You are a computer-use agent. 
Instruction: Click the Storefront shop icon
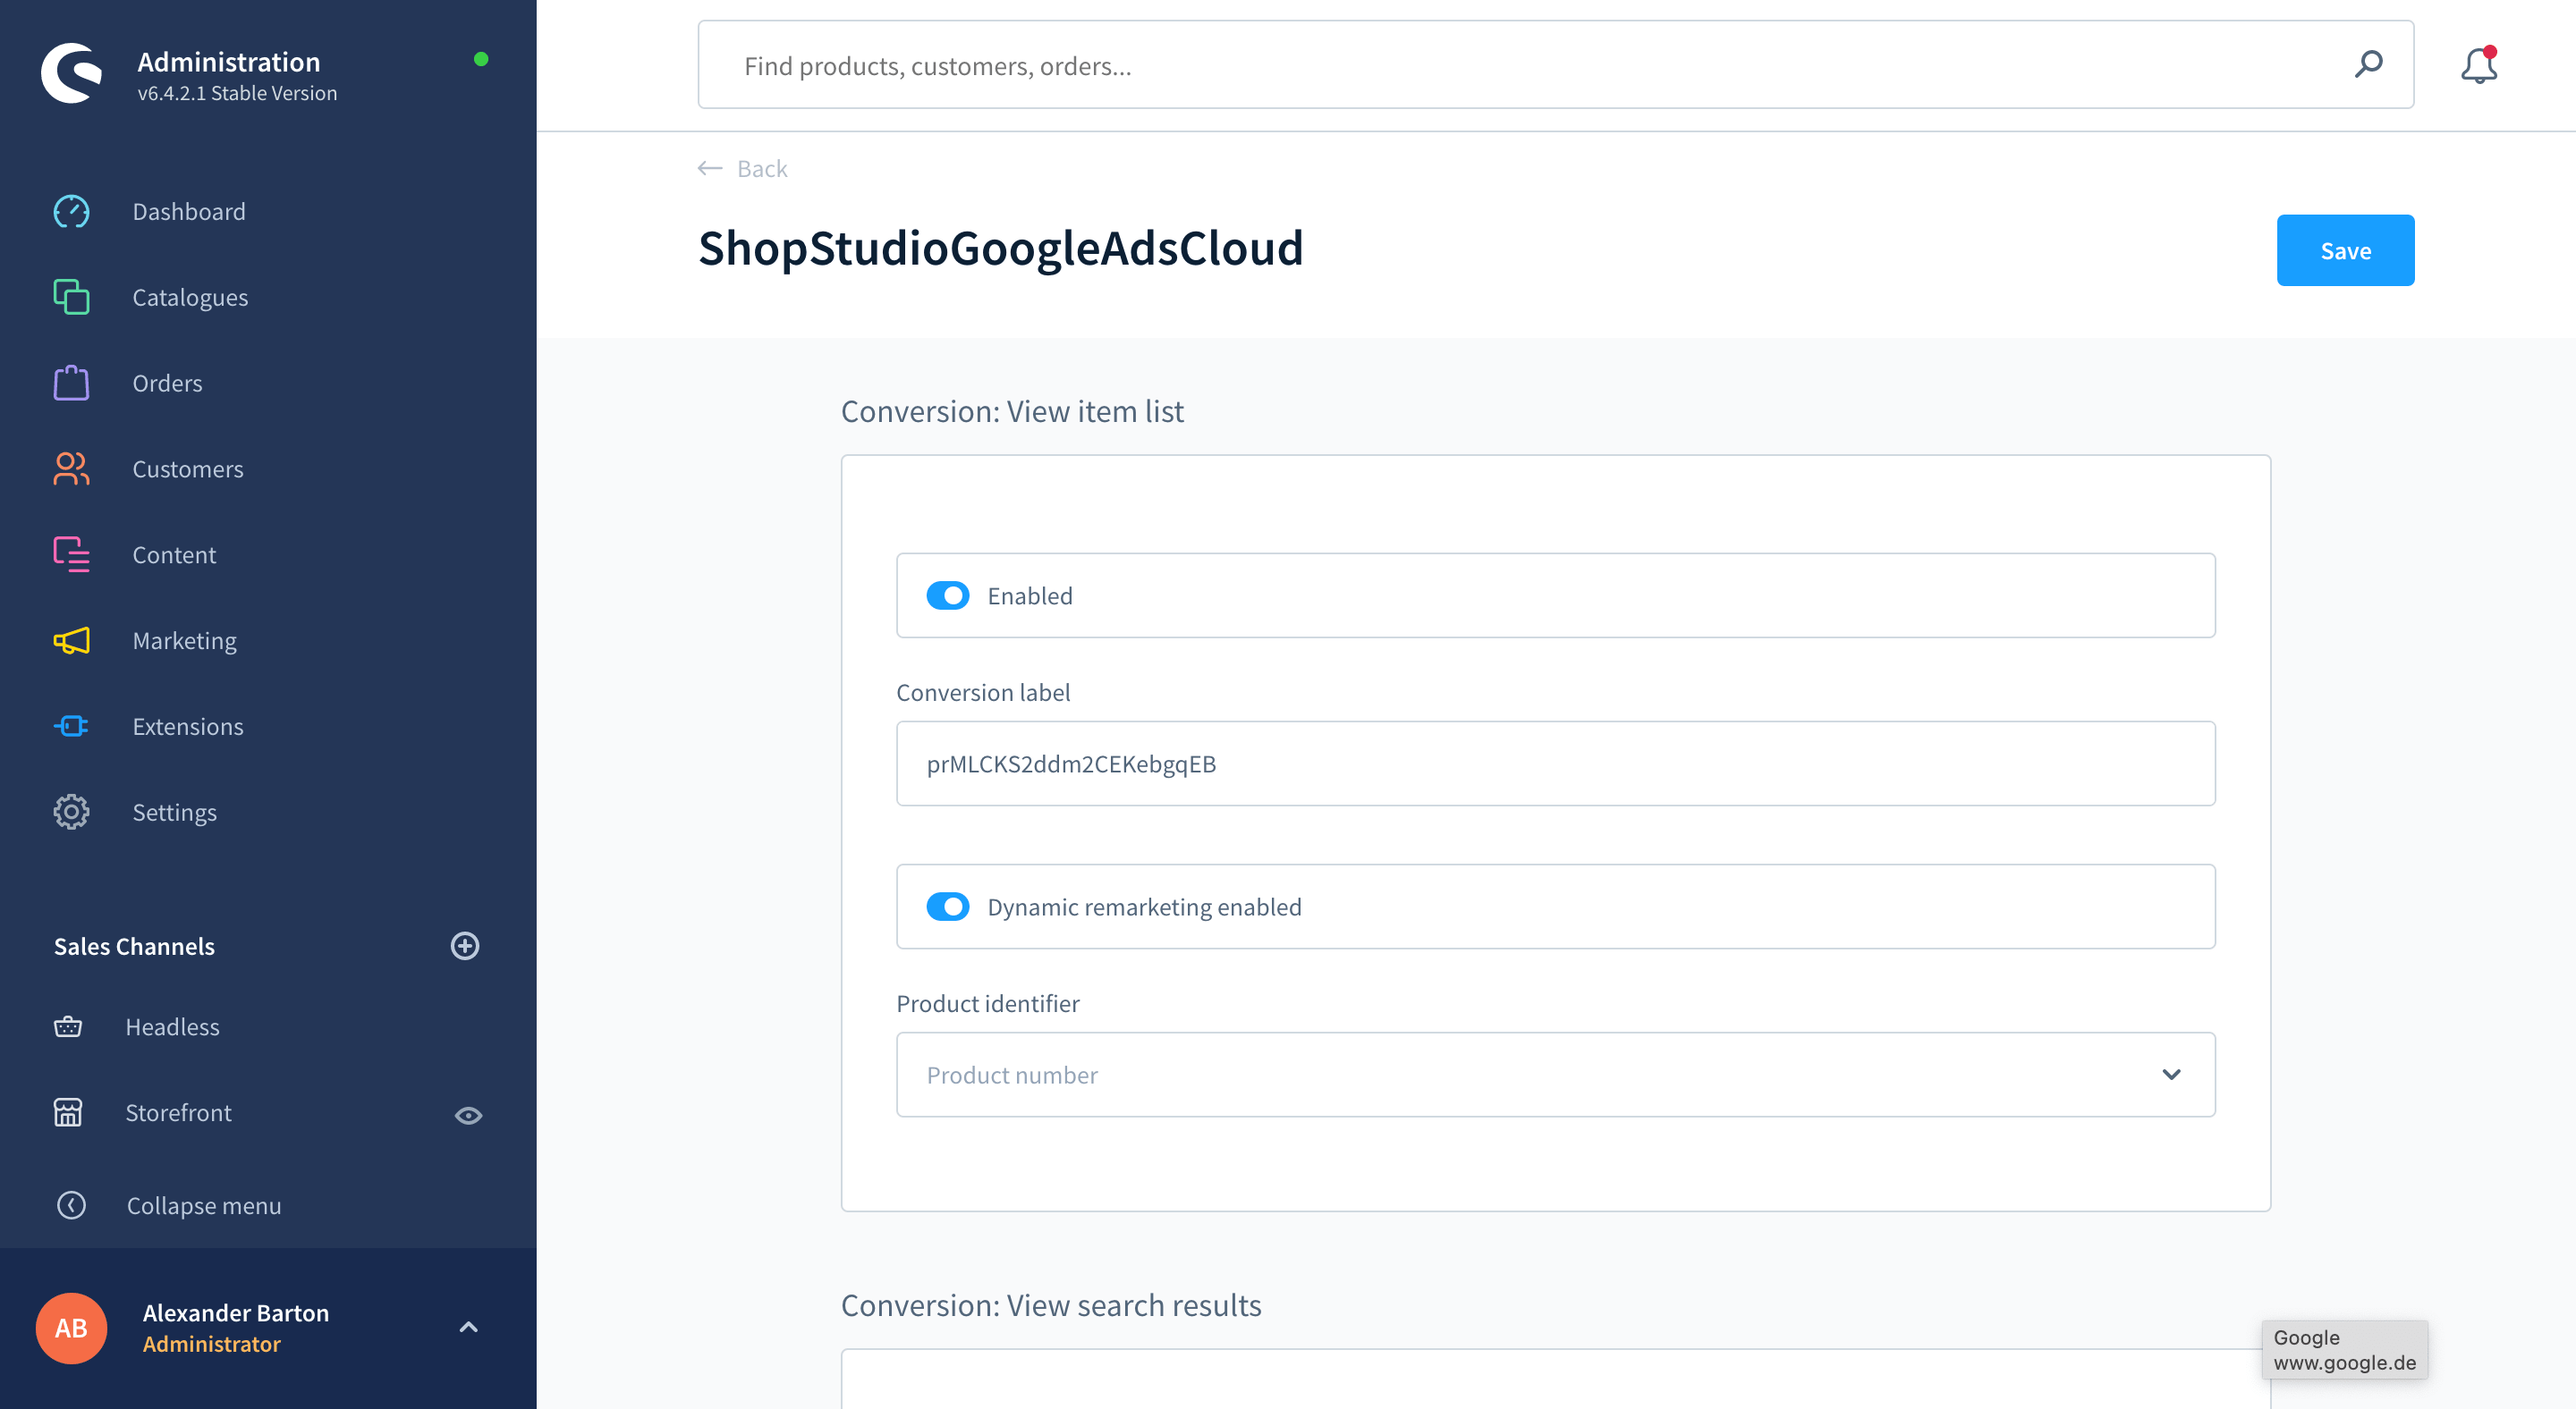68,1112
